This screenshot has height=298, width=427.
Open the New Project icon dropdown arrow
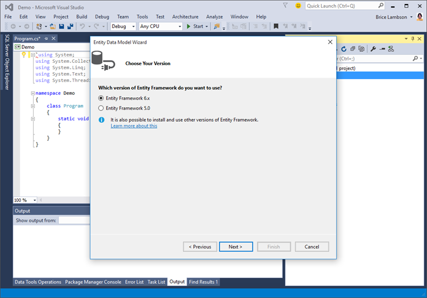(x=46, y=26)
